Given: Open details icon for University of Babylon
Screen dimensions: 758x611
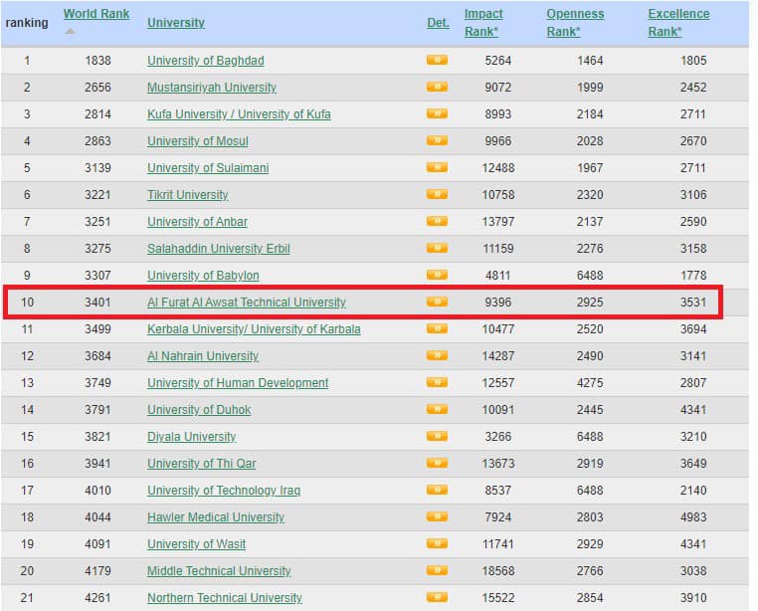Looking at the screenshot, I should coord(437,276).
